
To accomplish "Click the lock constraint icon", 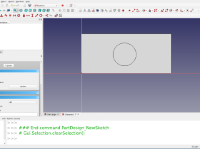I will [24, 16].
